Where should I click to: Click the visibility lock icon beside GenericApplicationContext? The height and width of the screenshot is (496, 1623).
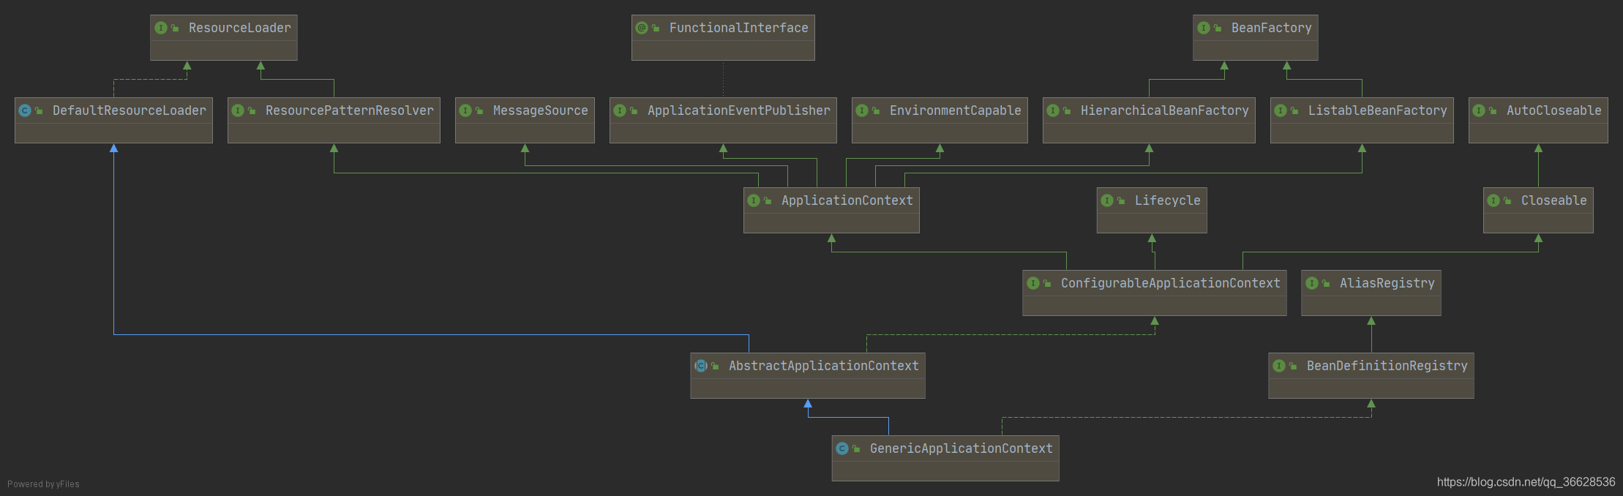pyautogui.click(x=856, y=449)
